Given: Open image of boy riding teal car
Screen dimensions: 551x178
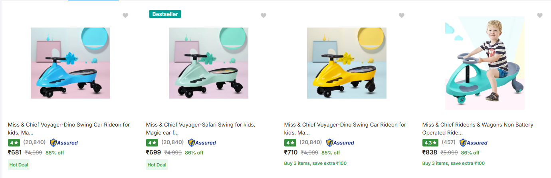Looking at the screenshot, I should click(485, 63).
